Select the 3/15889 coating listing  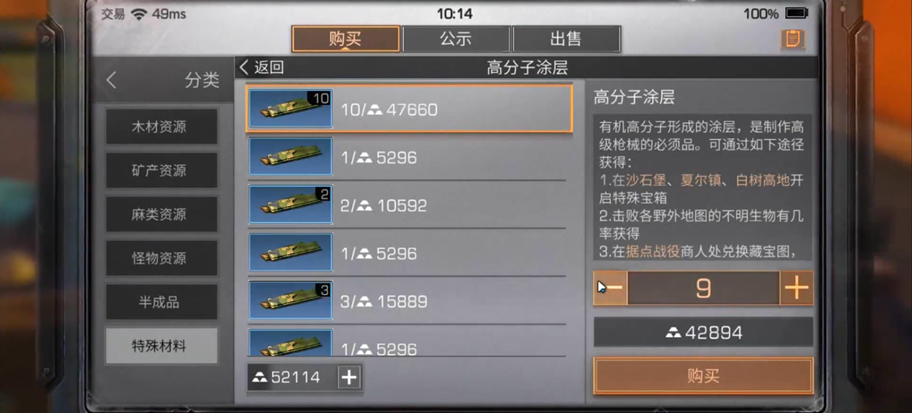(408, 301)
